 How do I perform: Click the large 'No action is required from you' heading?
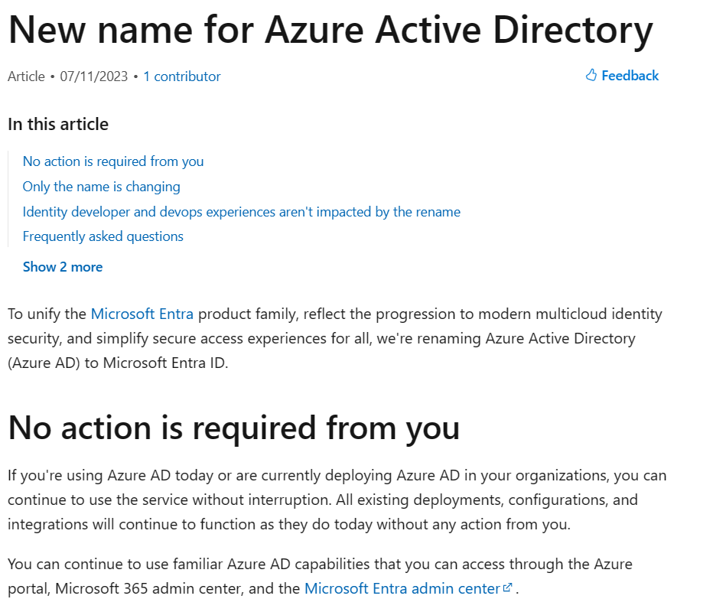pyautogui.click(x=233, y=428)
